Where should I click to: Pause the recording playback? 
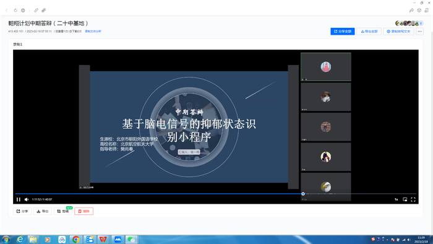pyautogui.click(x=19, y=199)
